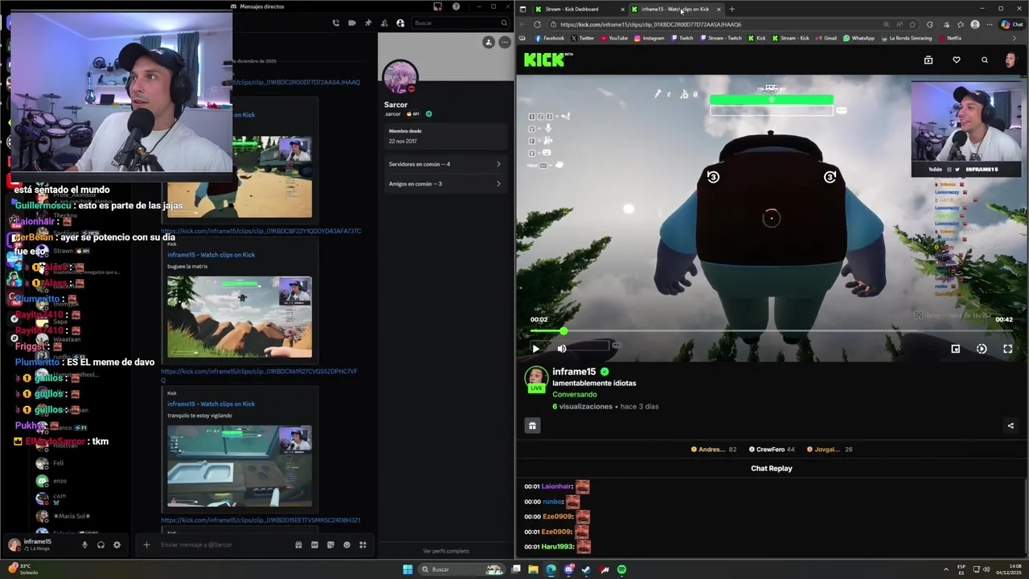Image resolution: width=1029 pixels, height=579 pixels.
Task: Click gift button below clip info
Action: pyautogui.click(x=532, y=426)
